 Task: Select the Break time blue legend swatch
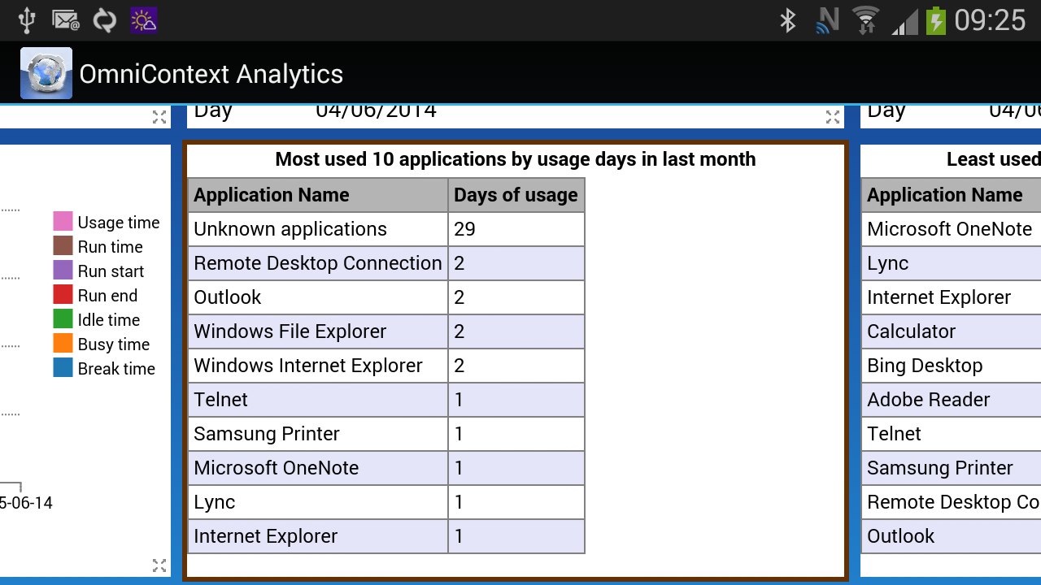[x=63, y=367]
